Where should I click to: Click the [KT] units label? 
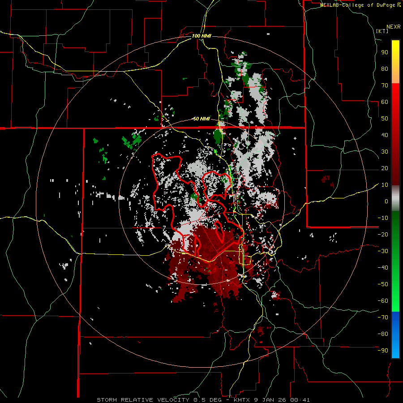click(x=382, y=31)
